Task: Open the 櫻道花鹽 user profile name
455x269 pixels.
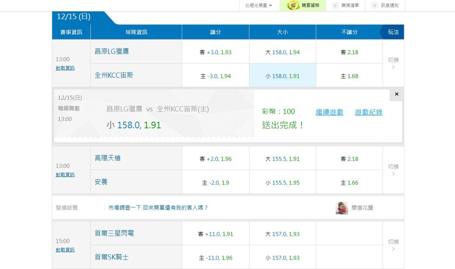Action: tap(362, 208)
